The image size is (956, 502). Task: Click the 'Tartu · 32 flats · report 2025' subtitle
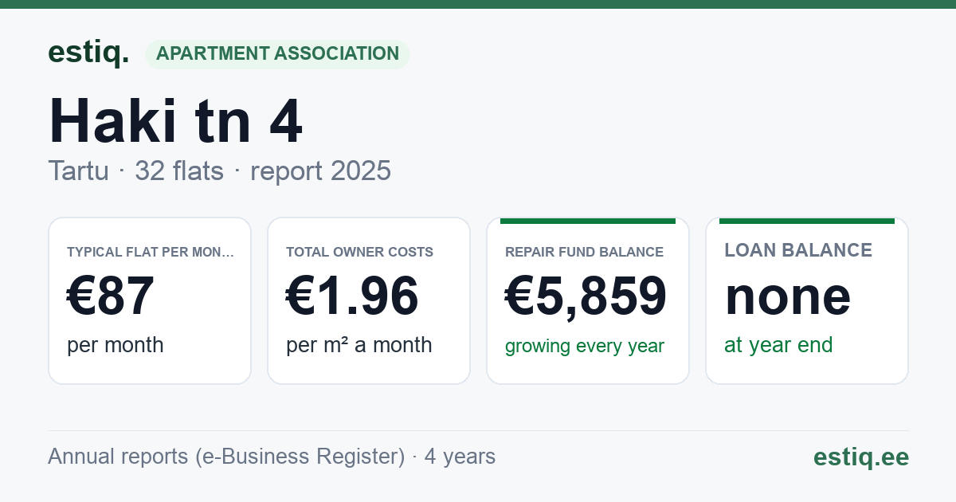click(219, 171)
